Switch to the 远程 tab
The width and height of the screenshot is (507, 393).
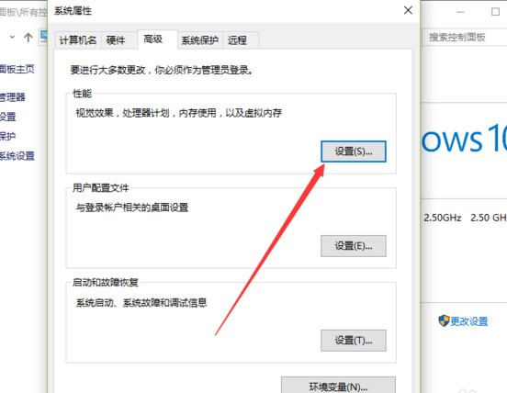click(237, 40)
